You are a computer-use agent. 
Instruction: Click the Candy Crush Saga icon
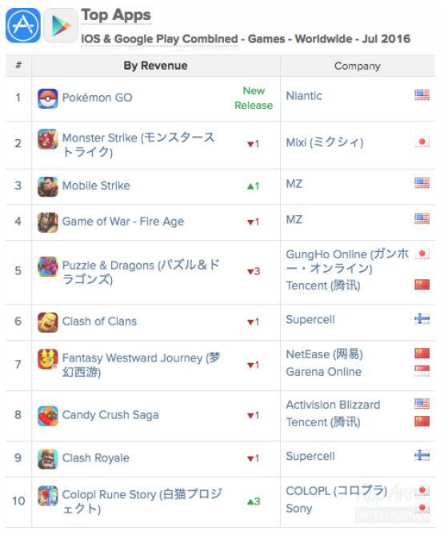tap(48, 416)
